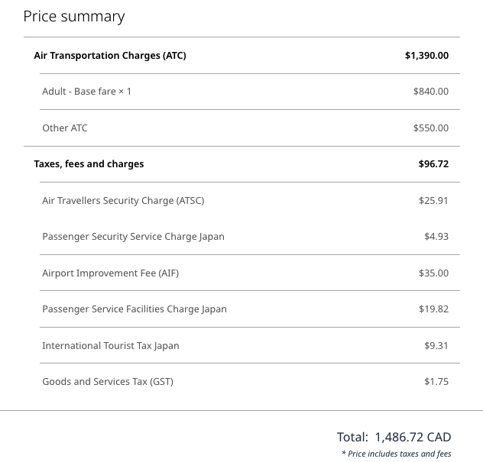483x462 pixels.
Task: Select the Other ATC line
Action: [250, 128]
